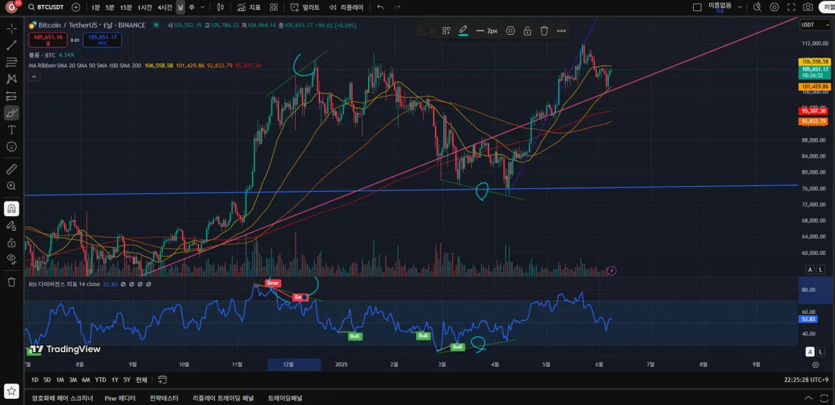Click the red 105,651.16 sell button
The height and width of the screenshot is (405, 835).
(49, 40)
